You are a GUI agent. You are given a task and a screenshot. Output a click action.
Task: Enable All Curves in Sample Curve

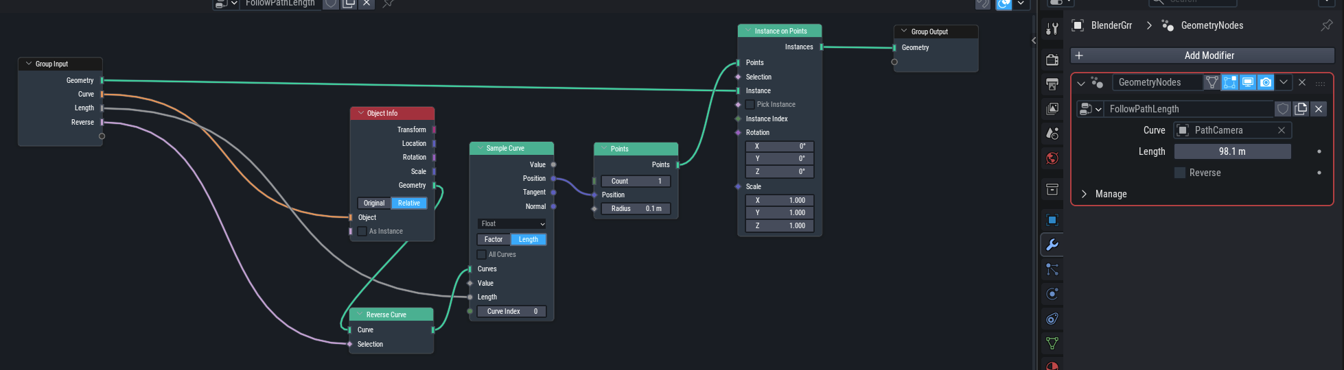482,255
